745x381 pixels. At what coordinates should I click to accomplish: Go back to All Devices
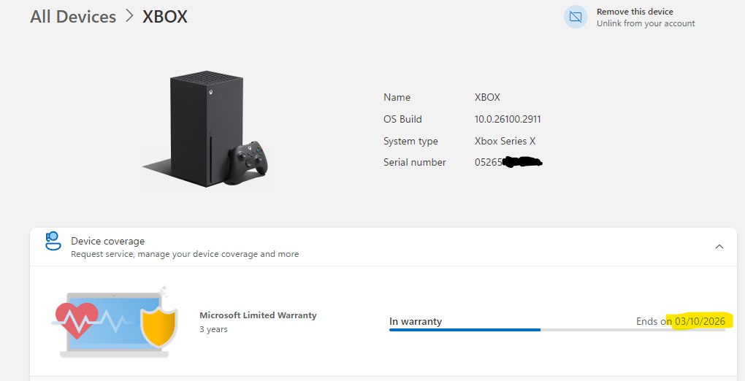click(x=73, y=16)
